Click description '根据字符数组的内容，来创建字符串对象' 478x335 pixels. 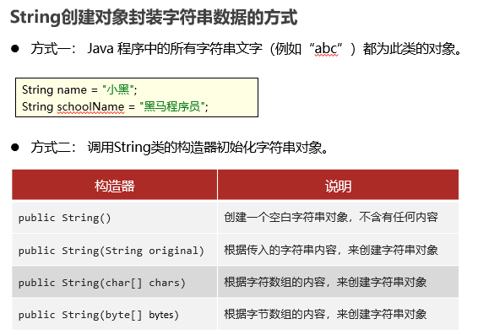tap(325, 282)
